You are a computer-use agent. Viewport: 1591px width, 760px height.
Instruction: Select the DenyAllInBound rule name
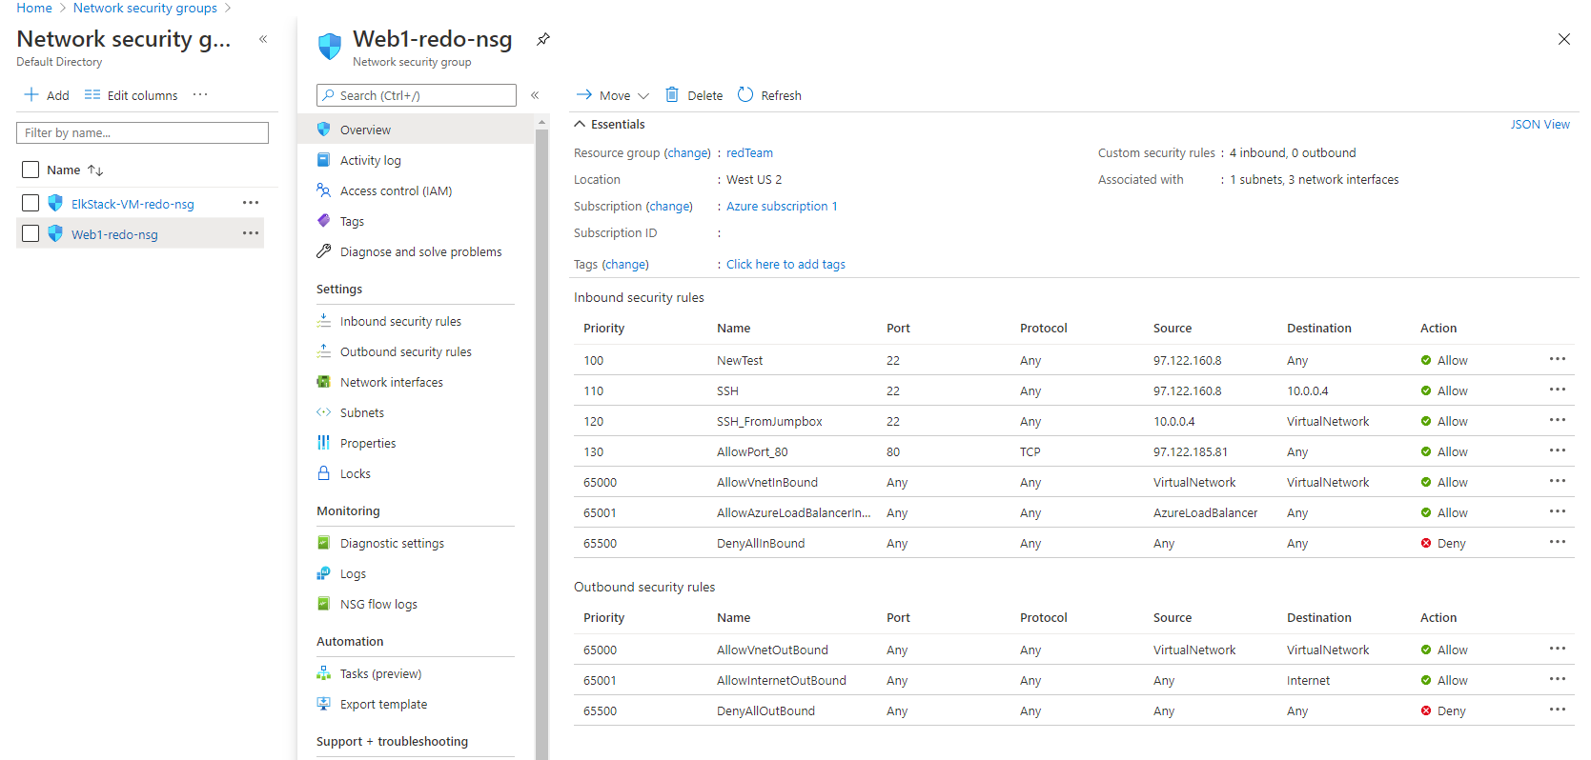(x=761, y=544)
